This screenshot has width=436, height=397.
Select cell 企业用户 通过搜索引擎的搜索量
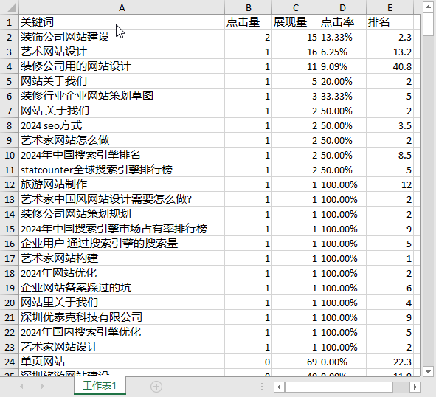(122, 244)
